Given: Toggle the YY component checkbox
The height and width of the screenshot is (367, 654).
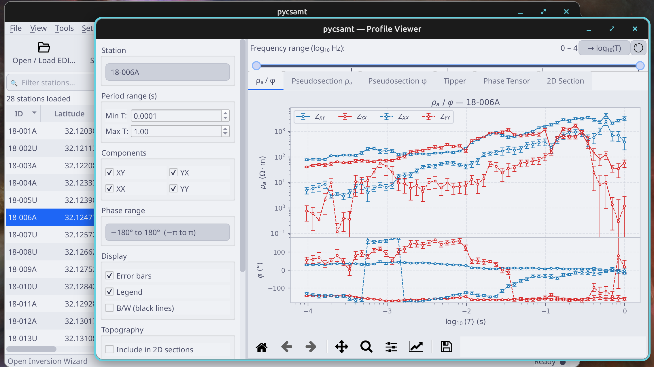Looking at the screenshot, I should (x=173, y=189).
